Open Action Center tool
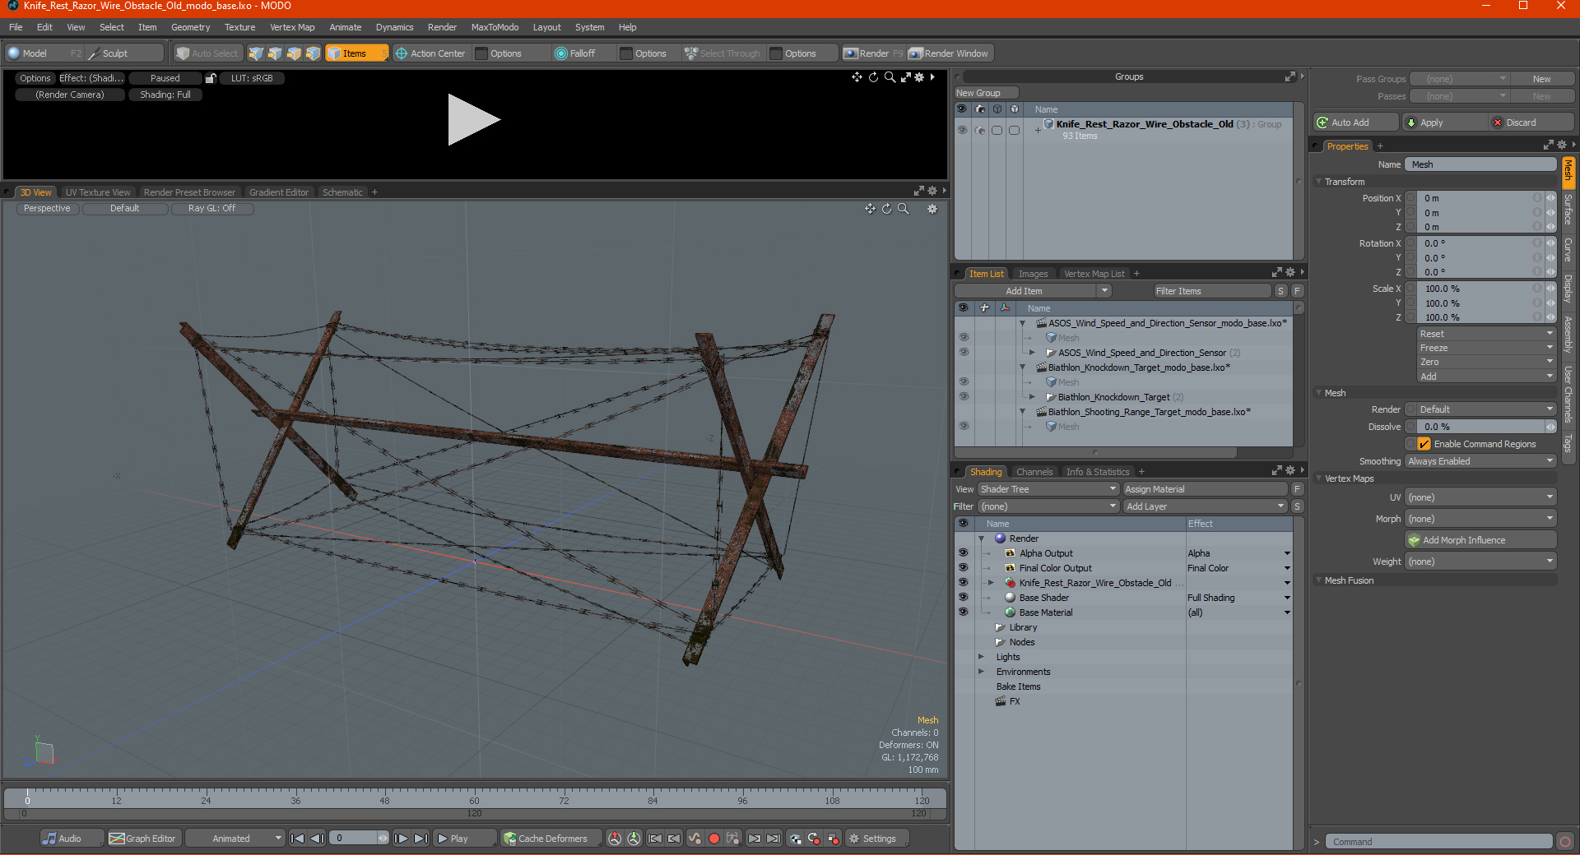 (x=430, y=53)
